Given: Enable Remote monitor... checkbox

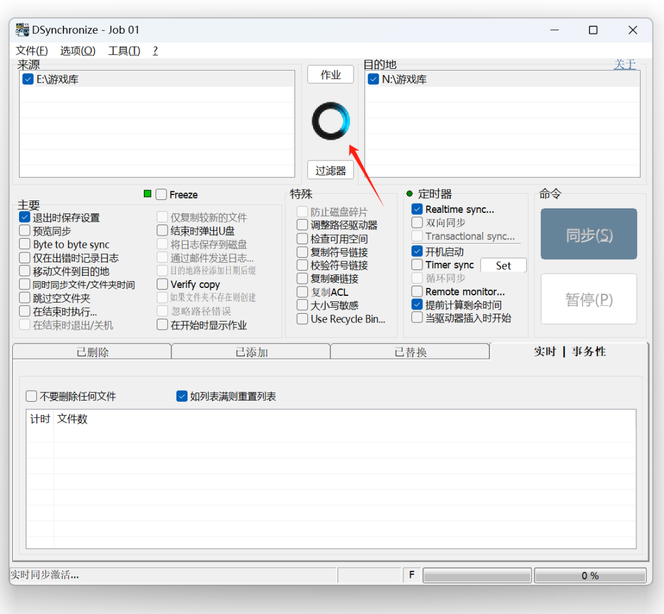Looking at the screenshot, I should click(x=417, y=292).
